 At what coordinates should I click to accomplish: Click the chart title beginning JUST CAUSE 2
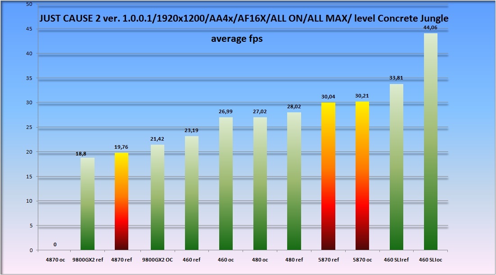coord(244,18)
